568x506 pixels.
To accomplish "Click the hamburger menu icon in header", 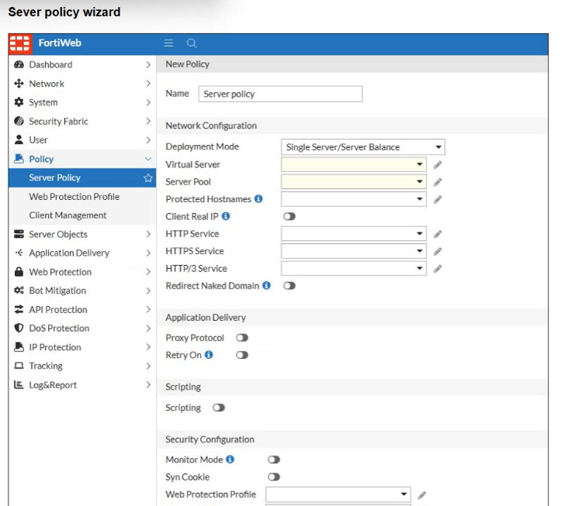I will click(x=168, y=43).
